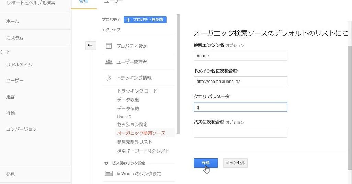Screen dimensions: 352x184
Task: Click the empty パスに次を含む field
Action: click(x=240, y=133)
